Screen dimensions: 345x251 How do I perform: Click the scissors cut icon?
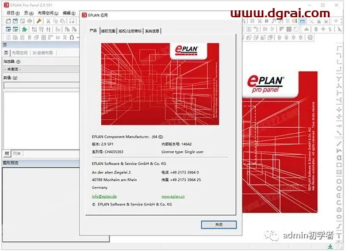click(49, 21)
